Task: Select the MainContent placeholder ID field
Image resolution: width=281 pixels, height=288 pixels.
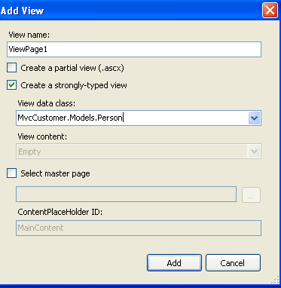Action: tap(139, 228)
